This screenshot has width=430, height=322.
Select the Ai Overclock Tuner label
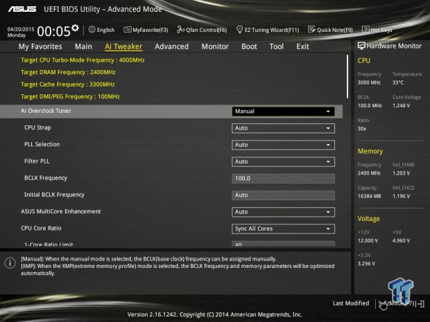(x=46, y=111)
